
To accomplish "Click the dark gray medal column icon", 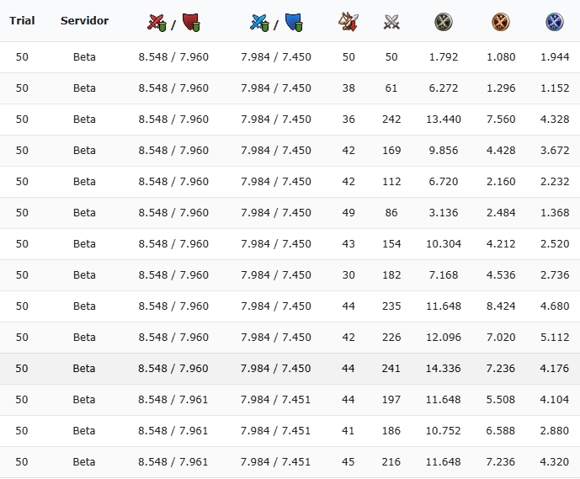I will [x=443, y=22].
